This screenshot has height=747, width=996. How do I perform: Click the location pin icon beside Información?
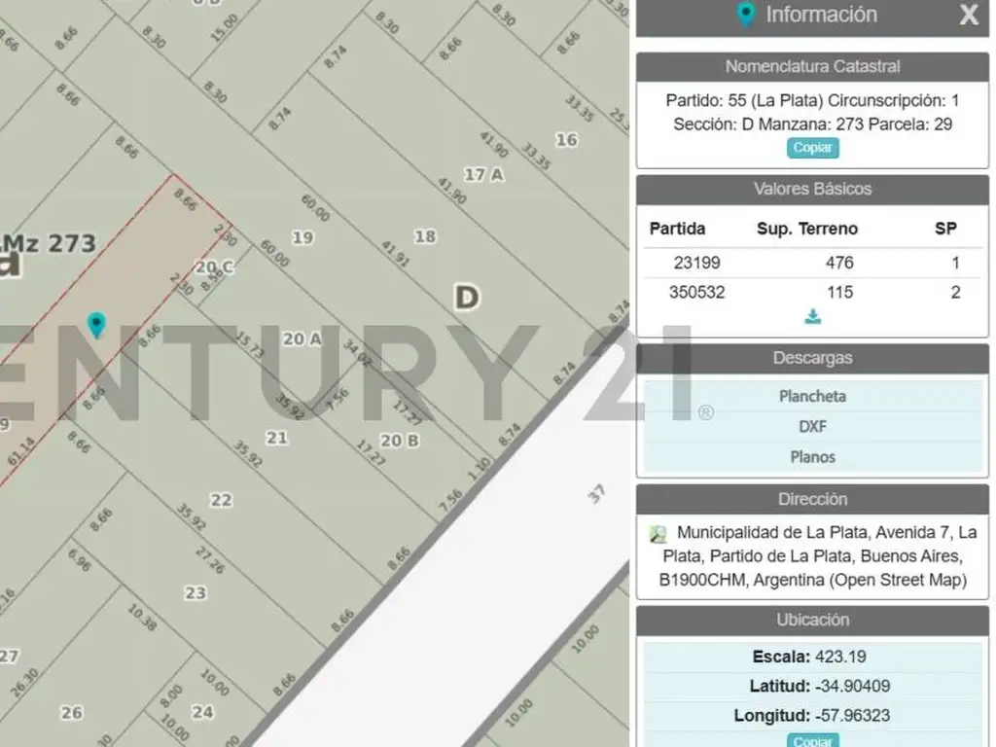[x=746, y=15]
